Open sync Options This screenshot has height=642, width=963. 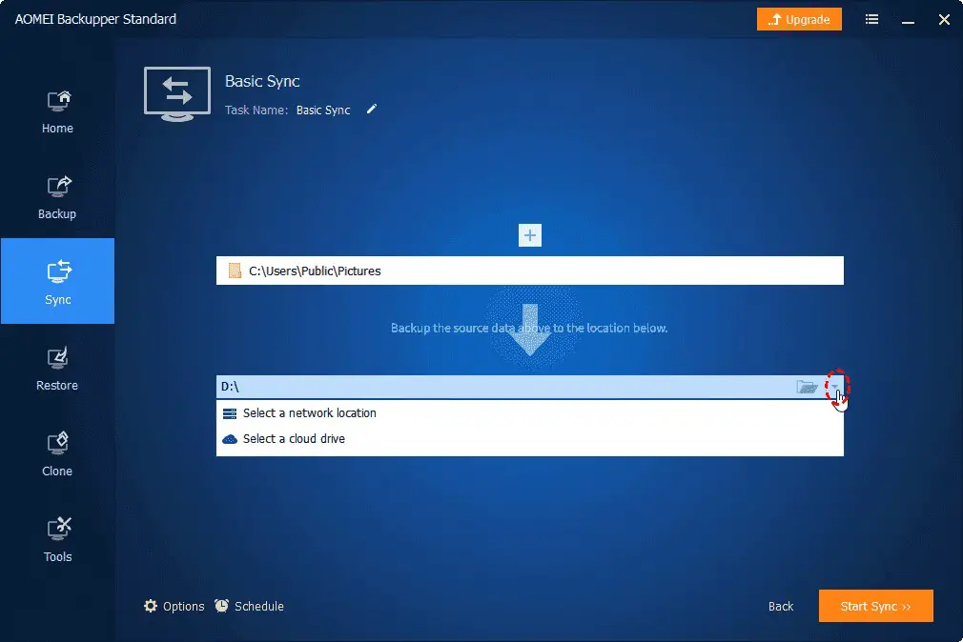click(174, 607)
